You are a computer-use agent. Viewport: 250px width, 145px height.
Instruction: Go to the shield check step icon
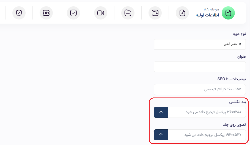pyautogui.click(x=19, y=13)
